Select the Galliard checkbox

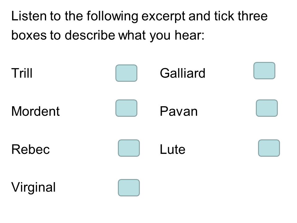[264, 71]
